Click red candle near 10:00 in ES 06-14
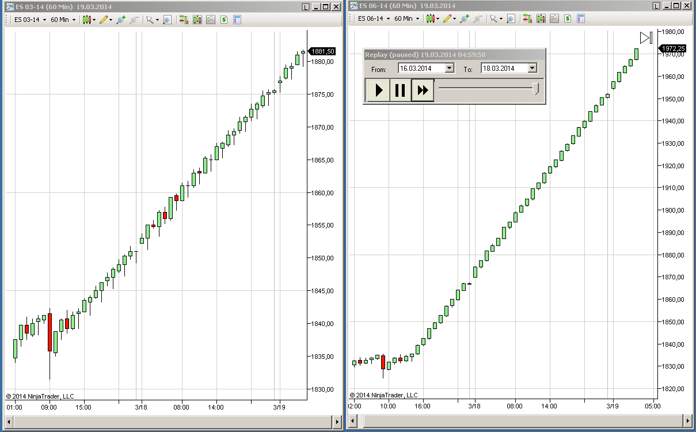The height and width of the screenshot is (432, 696). pos(383,362)
